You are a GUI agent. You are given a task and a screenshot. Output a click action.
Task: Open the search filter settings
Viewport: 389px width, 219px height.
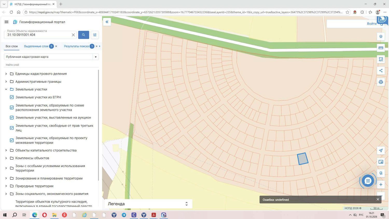coord(95,35)
